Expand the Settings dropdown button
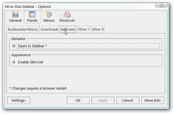 tap(19, 100)
